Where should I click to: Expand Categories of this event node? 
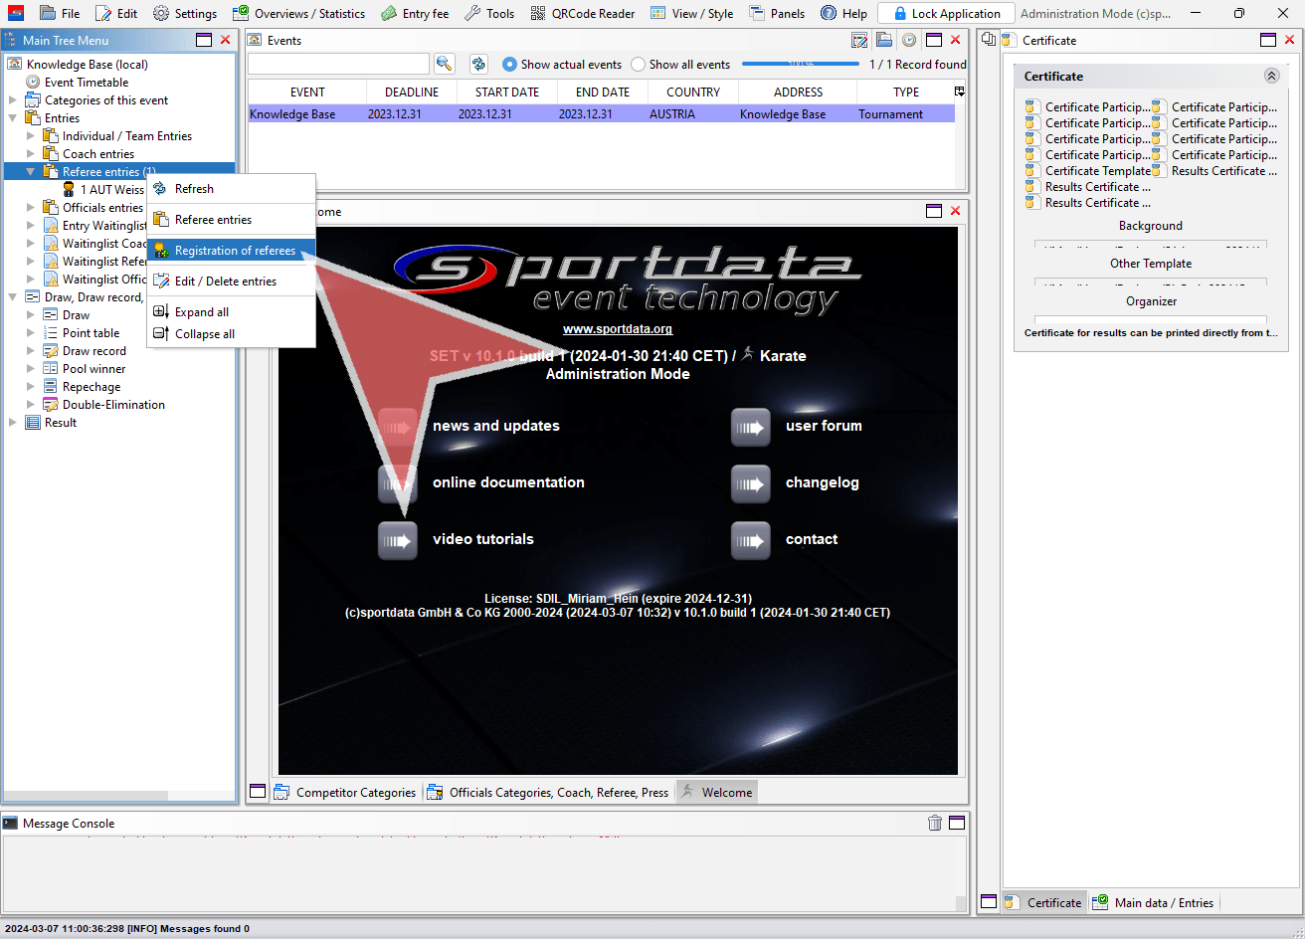(13, 100)
